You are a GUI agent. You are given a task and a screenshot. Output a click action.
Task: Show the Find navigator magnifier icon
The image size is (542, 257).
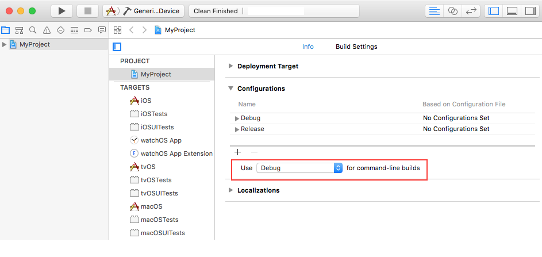click(x=33, y=30)
